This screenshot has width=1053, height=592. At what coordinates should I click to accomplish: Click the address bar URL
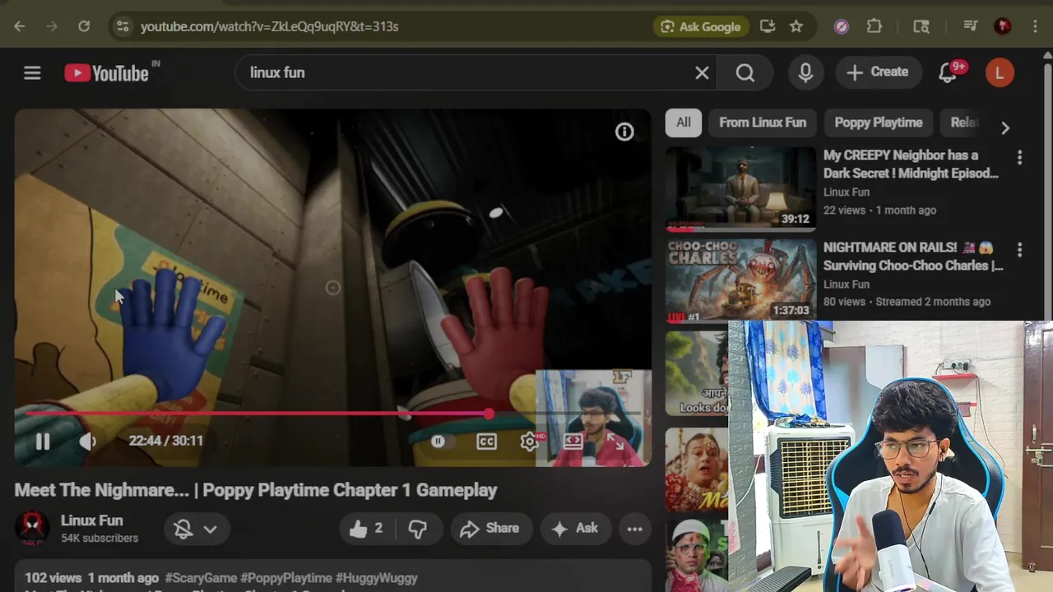(269, 26)
